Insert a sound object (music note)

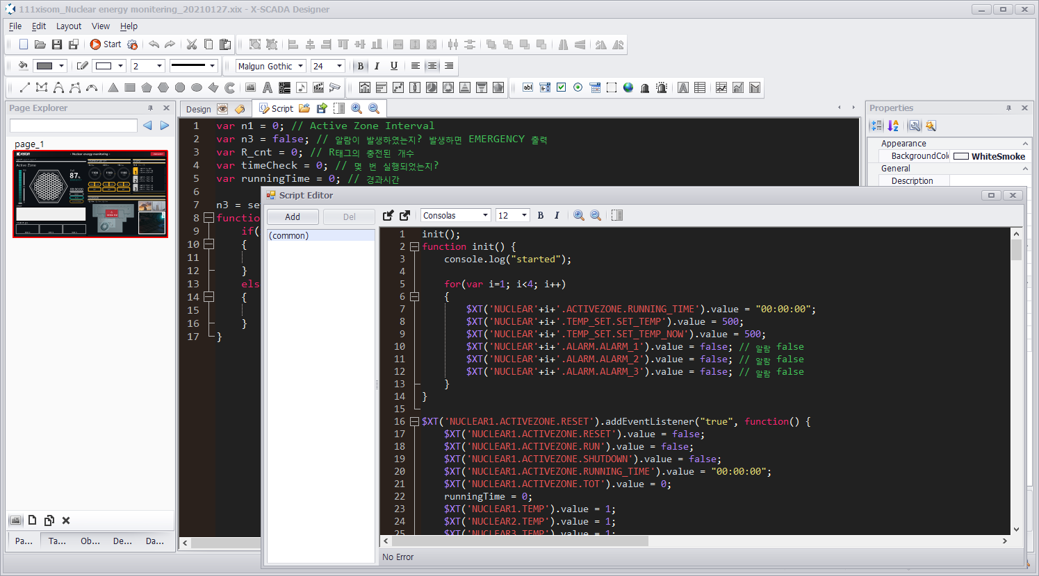tap(301, 87)
